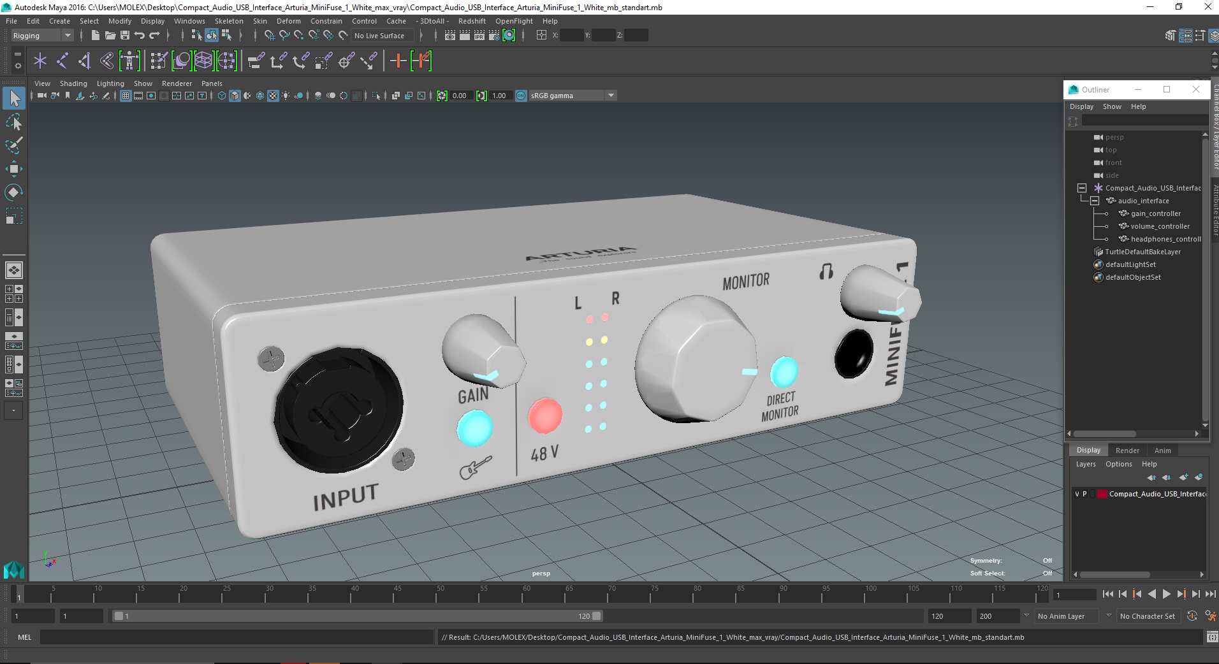Collapse the Compact_Audio_USB_Interface outliner node
The image size is (1219, 664).
[x=1082, y=188]
